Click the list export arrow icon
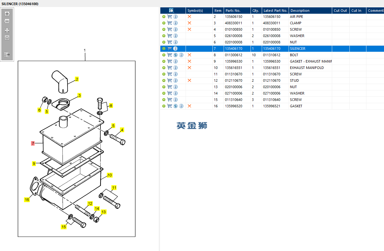This screenshot has width=384, height=251. click(7, 55)
